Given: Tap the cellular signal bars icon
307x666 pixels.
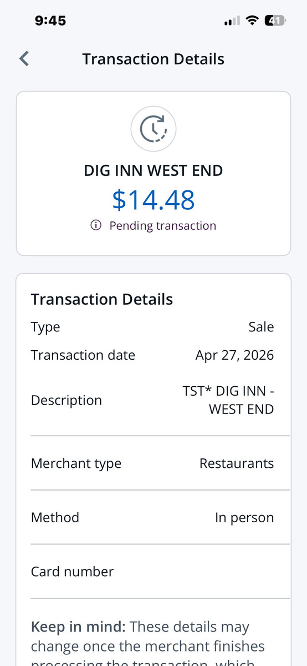Looking at the screenshot, I should [x=232, y=21].
